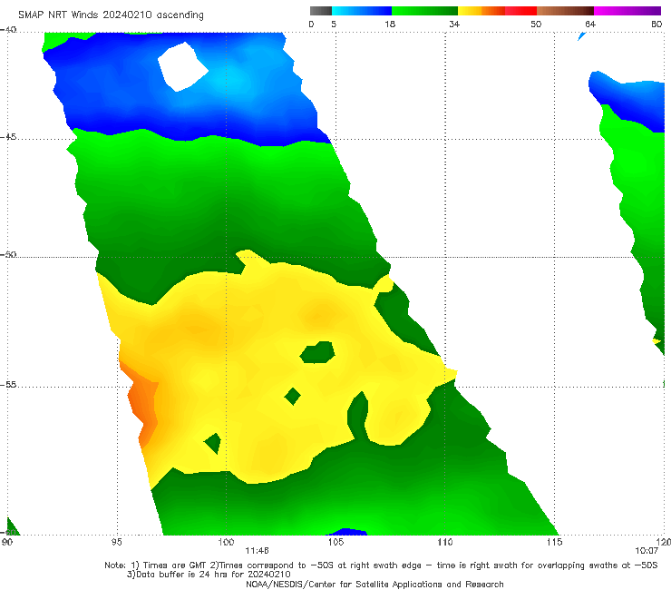671x590 pixels.
Task: Click the longitude label "105"
Action: click(x=335, y=542)
